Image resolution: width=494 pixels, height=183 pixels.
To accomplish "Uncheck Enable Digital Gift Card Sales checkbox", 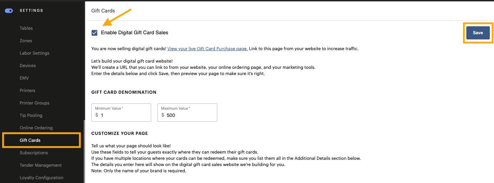I will click(94, 33).
